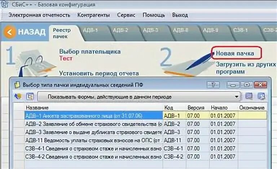This screenshot has height=169, width=277.
Task: Click the dialog's help question icon
Action: coord(213,85)
